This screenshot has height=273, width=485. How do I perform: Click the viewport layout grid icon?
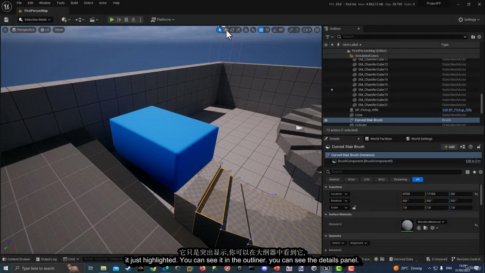click(317, 30)
